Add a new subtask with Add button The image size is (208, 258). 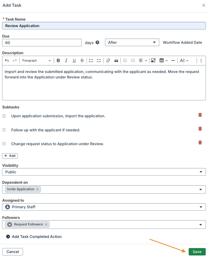[x=10, y=156]
